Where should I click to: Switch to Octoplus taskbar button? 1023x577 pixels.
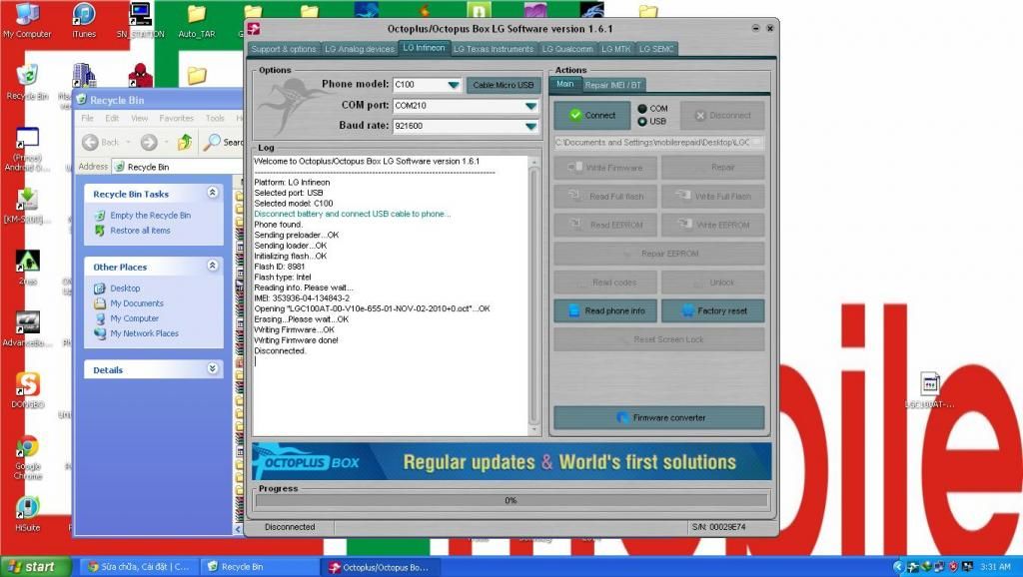click(380, 567)
